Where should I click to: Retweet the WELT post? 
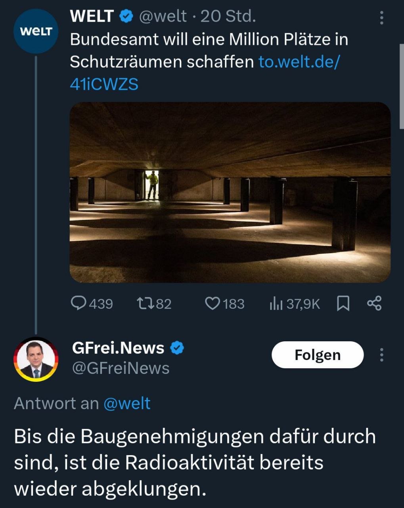coord(153,304)
